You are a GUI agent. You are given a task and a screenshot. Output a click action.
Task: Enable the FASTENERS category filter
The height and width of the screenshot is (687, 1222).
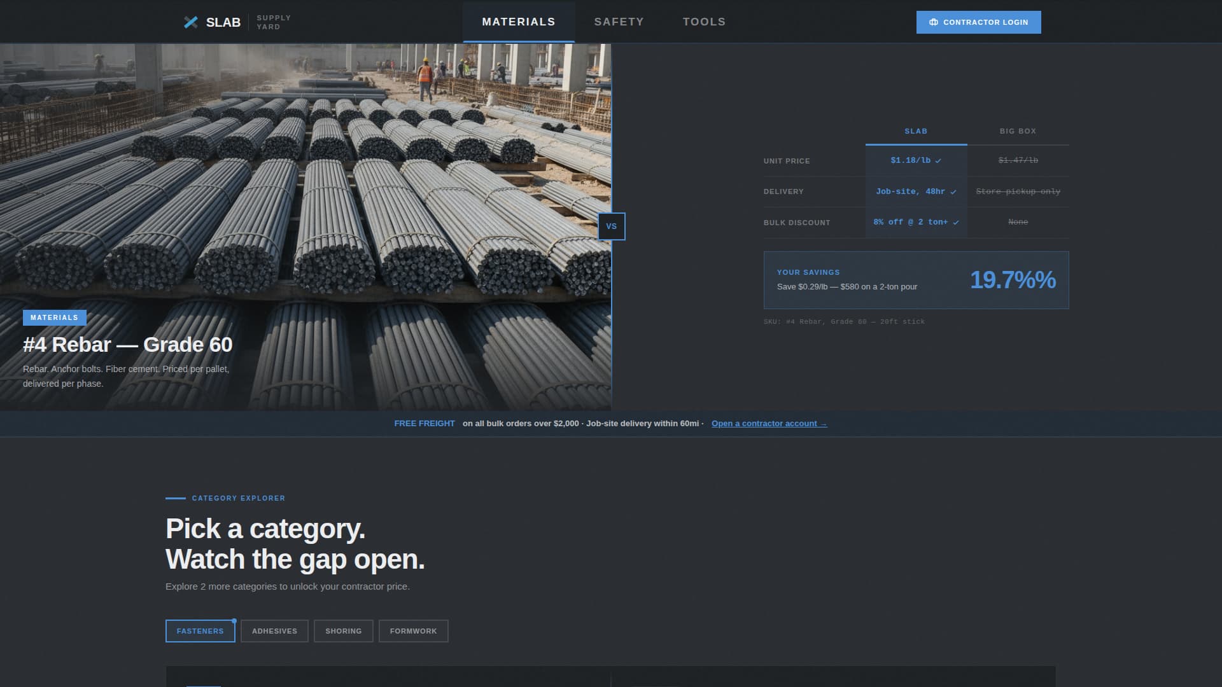pyautogui.click(x=200, y=631)
